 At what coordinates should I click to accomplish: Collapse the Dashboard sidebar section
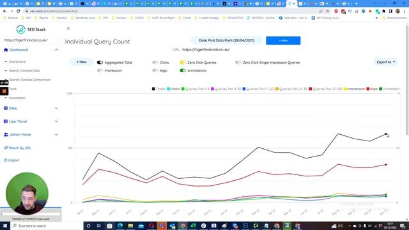pyautogui.click(x=56, y=50)
